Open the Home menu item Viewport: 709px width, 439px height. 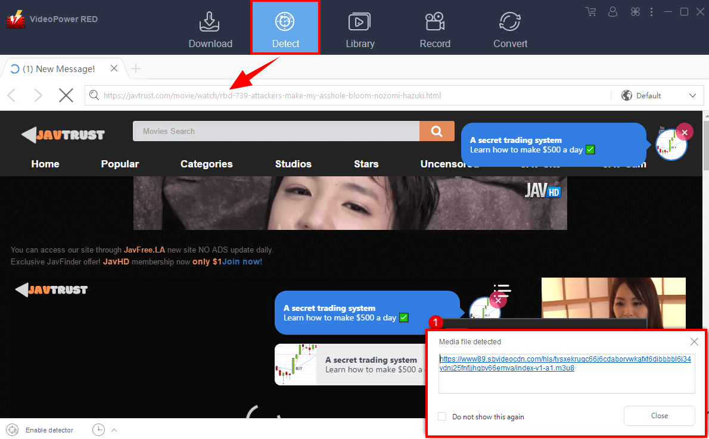(45, 164)
